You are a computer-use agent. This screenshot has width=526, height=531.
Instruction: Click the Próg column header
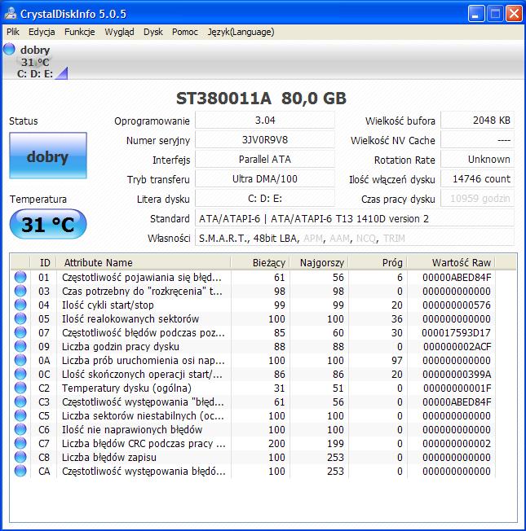tap(378, 262)
